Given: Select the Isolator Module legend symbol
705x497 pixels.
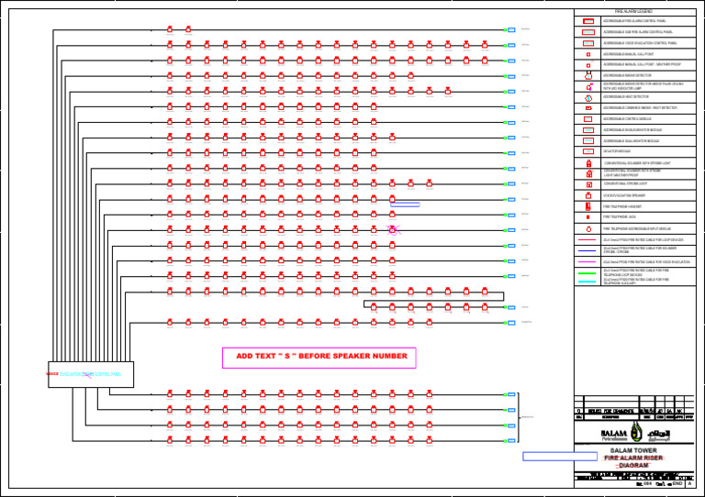Looking at the screenshot, I should [x=588, y=151].
